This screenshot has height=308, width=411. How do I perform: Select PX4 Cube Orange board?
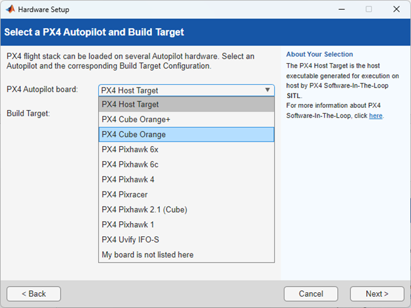point(186,134)
